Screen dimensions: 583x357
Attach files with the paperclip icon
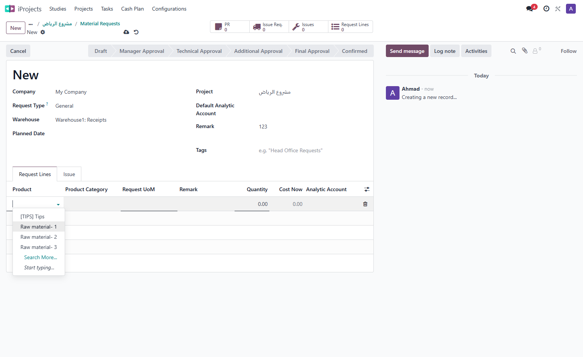tap(525, 51)
